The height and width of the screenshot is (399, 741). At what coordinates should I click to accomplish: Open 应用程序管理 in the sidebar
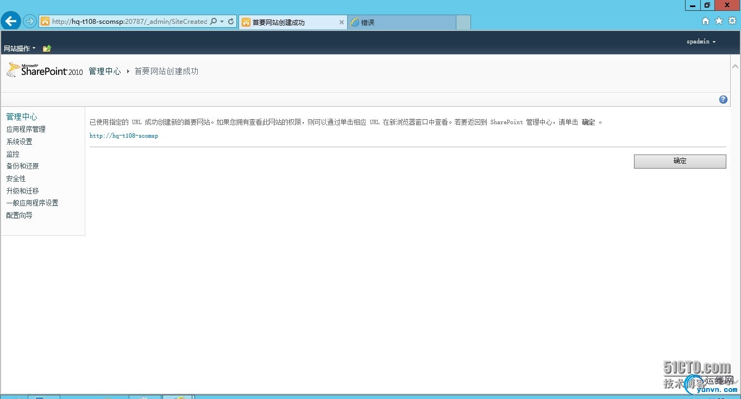click(26, 129)
